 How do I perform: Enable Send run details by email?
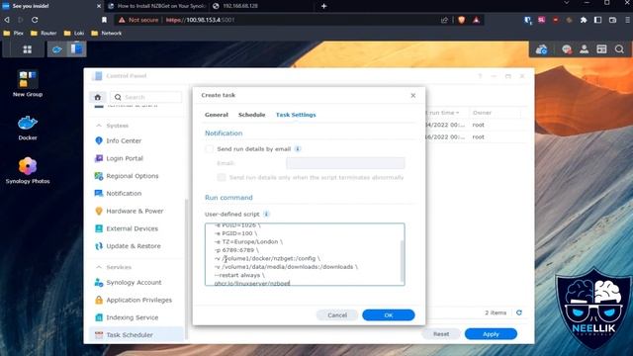209,149
